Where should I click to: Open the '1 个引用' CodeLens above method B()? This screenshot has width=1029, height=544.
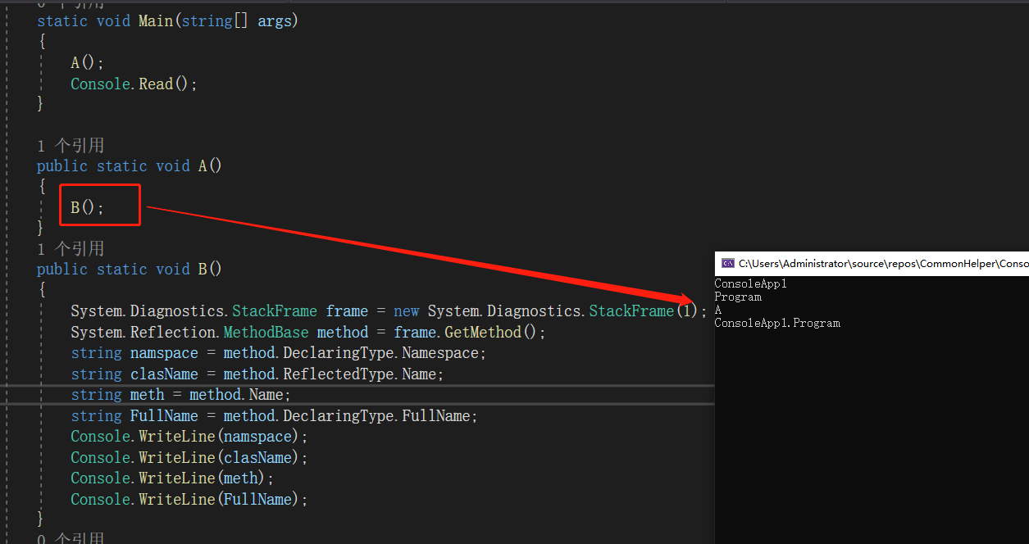[x=71, y=248]
